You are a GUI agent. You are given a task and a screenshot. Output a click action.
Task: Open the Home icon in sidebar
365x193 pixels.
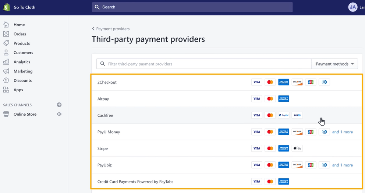point(6,24)
